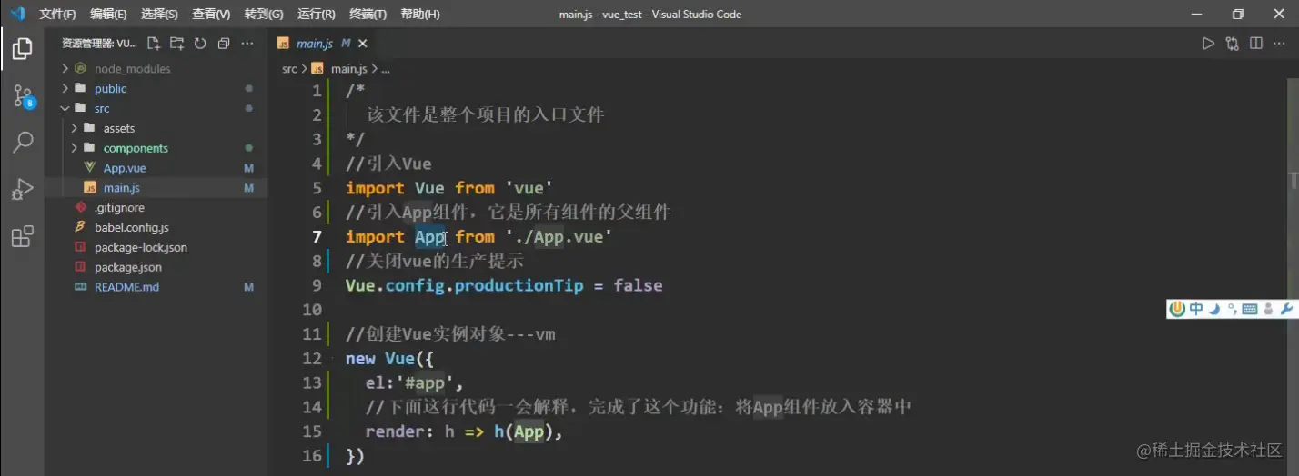Image resolution: width=1299 pixels, height=476 pixels.
Task: Click the person icon on IME toolbar
Action: 1268,309
